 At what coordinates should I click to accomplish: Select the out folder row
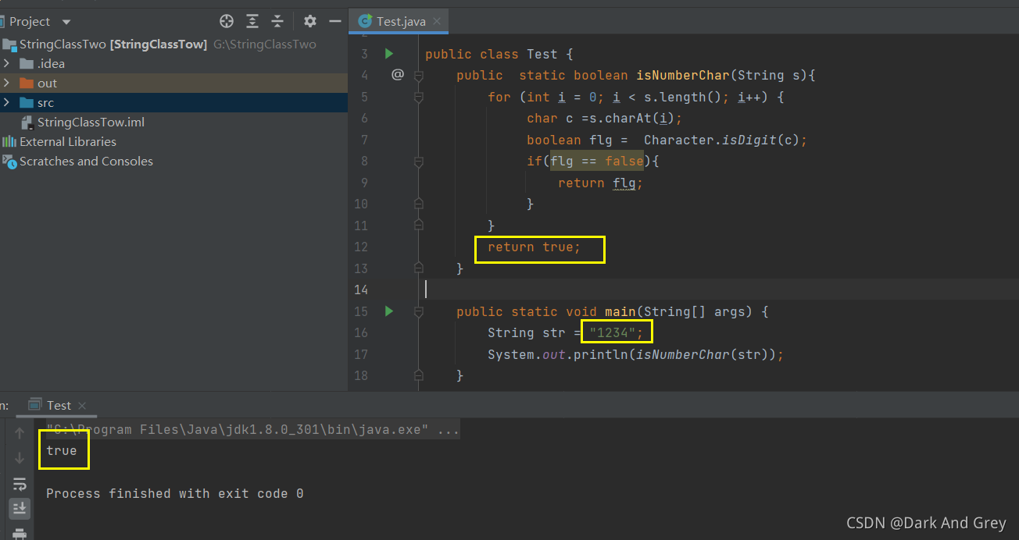click(x=173, y=83)
